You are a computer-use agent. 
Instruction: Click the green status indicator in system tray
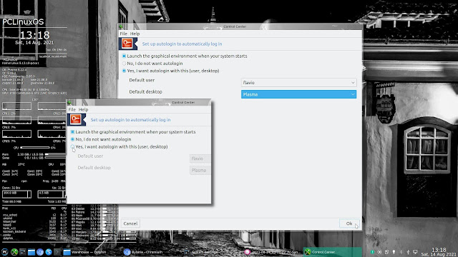[x=372, y=252]
